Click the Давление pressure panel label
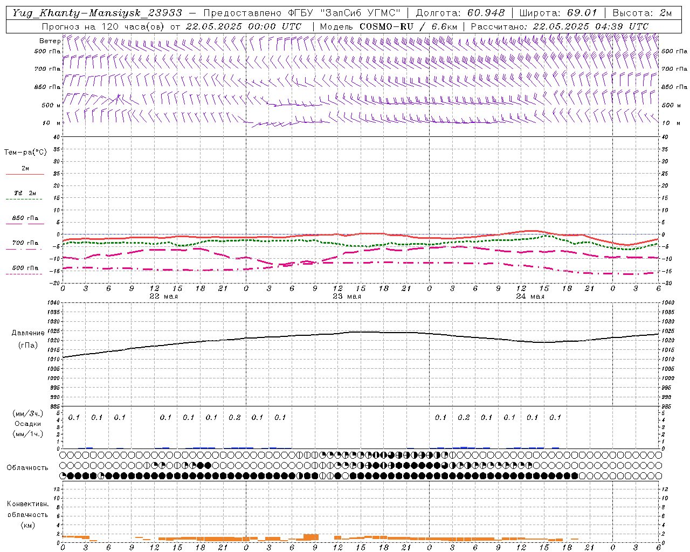 28,333
